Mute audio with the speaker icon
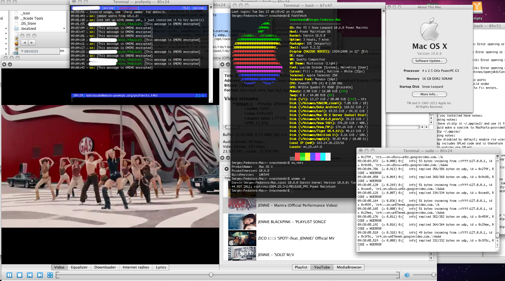The height and width of the screenshot is (281, 505). click(x=407, y=275)
